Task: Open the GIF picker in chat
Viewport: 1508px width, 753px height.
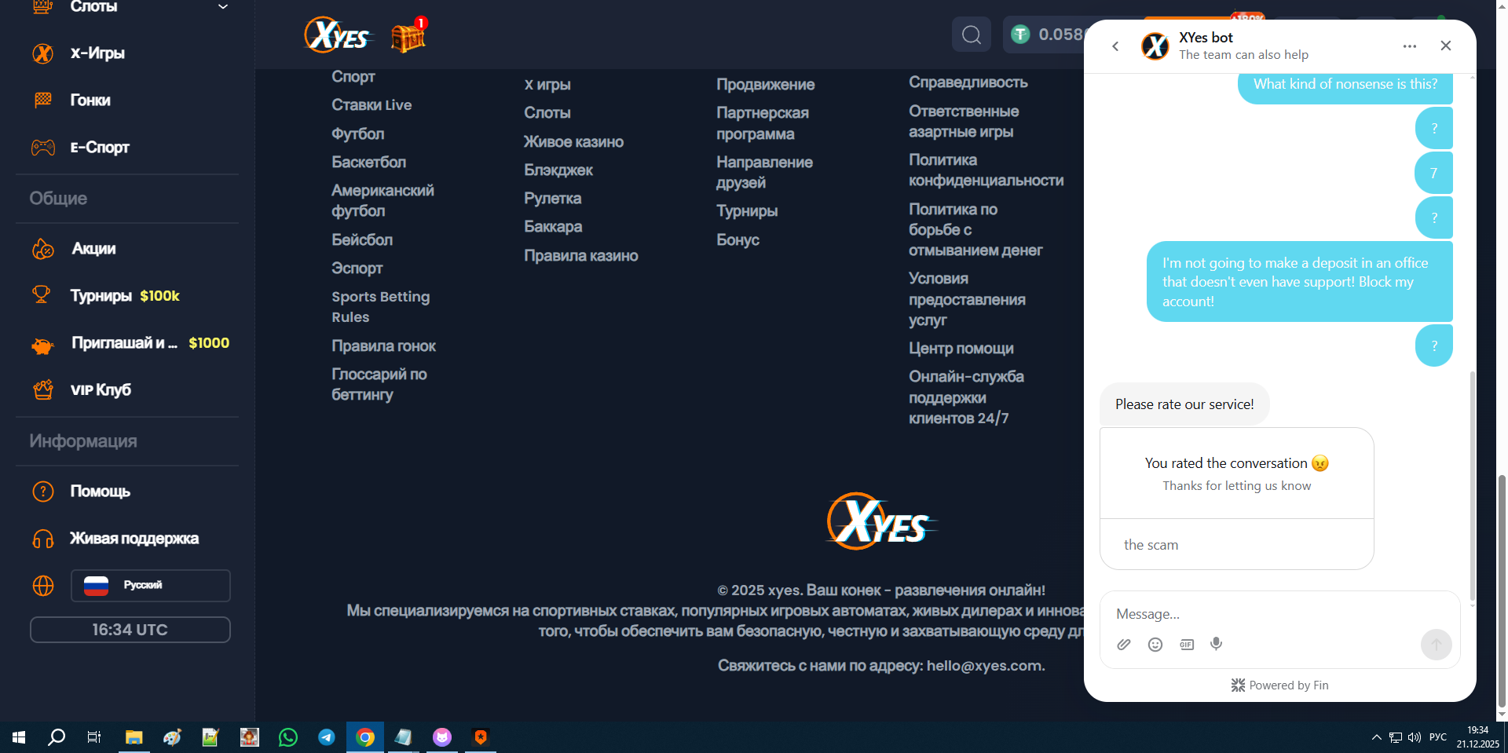Action: (1186, 645)
